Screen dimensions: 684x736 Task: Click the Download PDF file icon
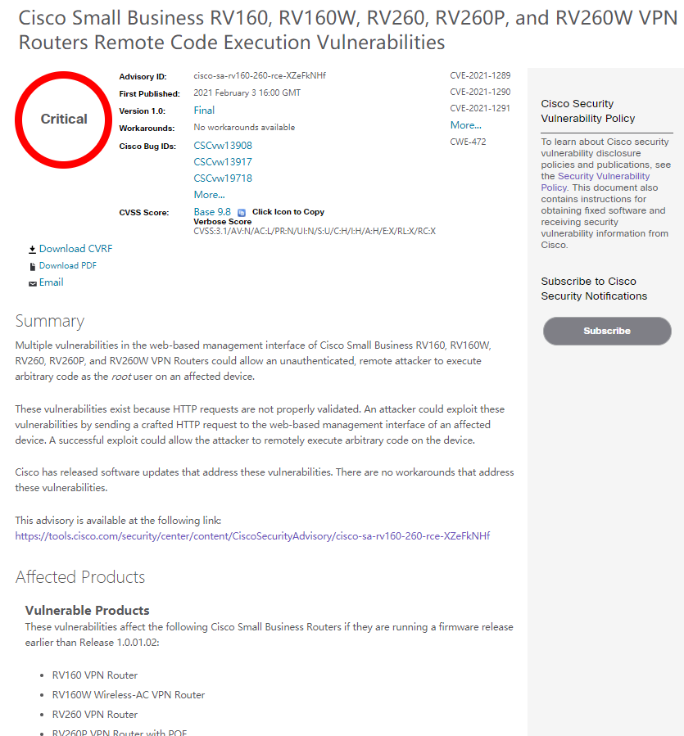[33, 266]
